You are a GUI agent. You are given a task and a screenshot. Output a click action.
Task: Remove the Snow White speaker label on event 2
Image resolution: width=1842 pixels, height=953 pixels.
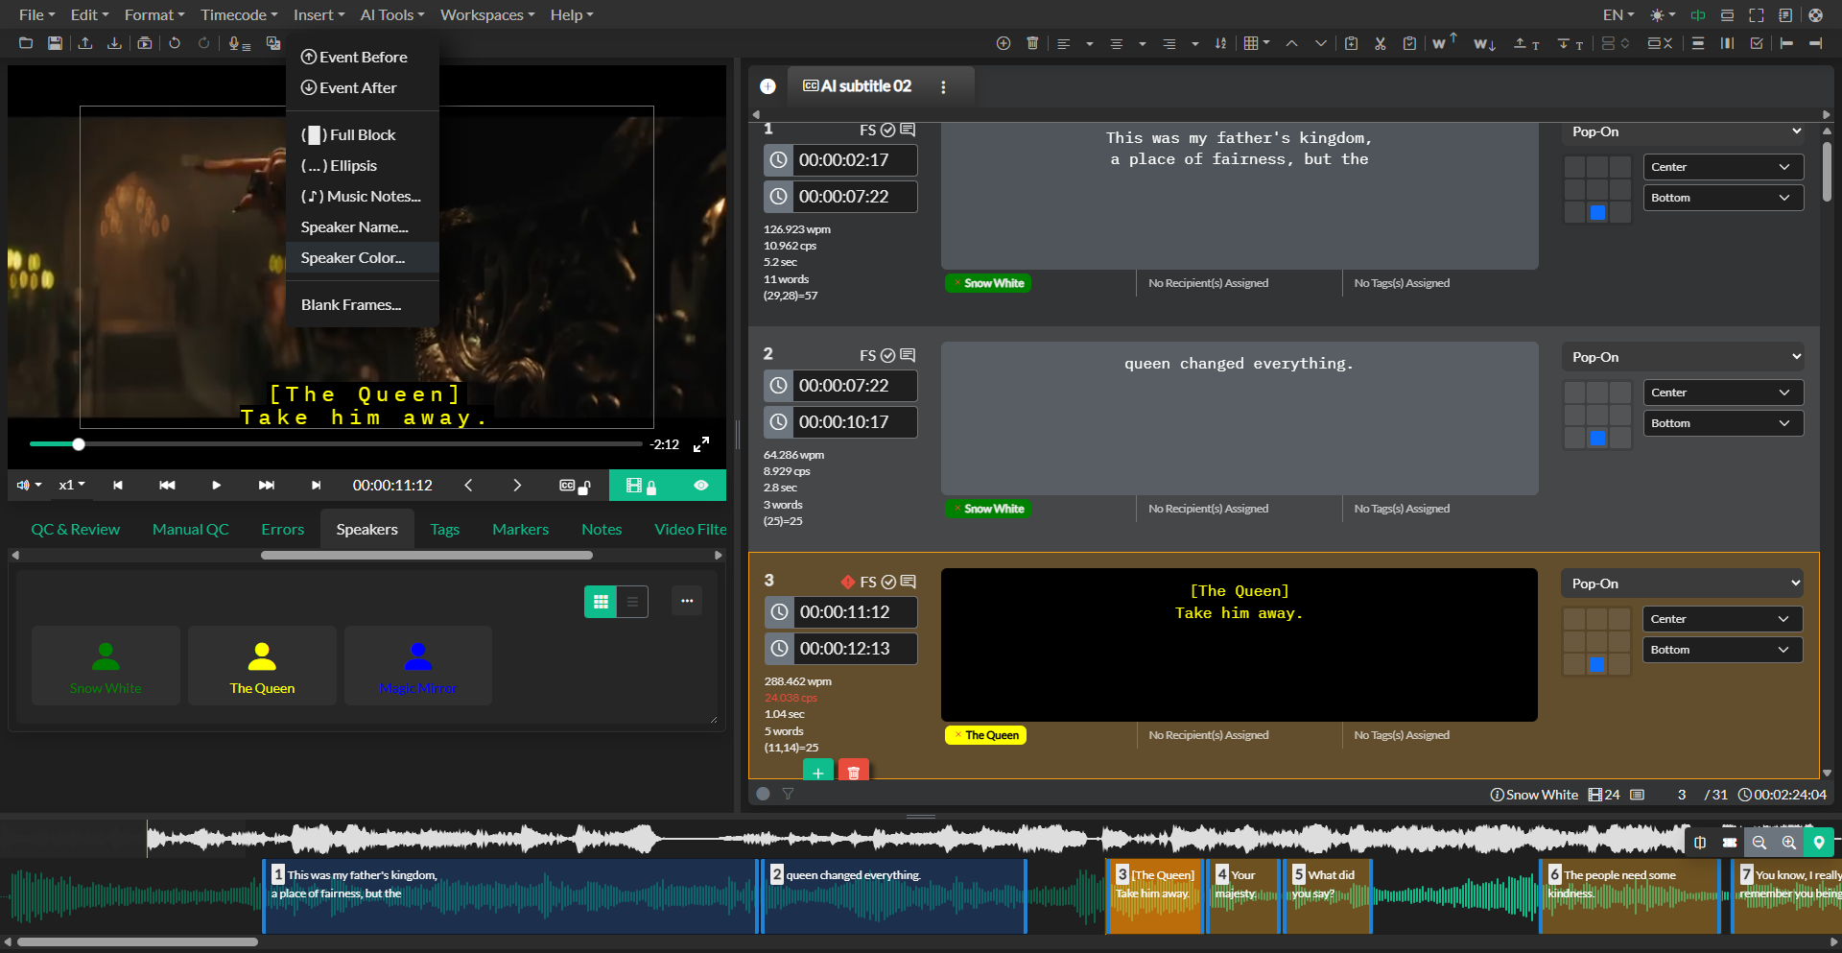click(x=956, y=509)
